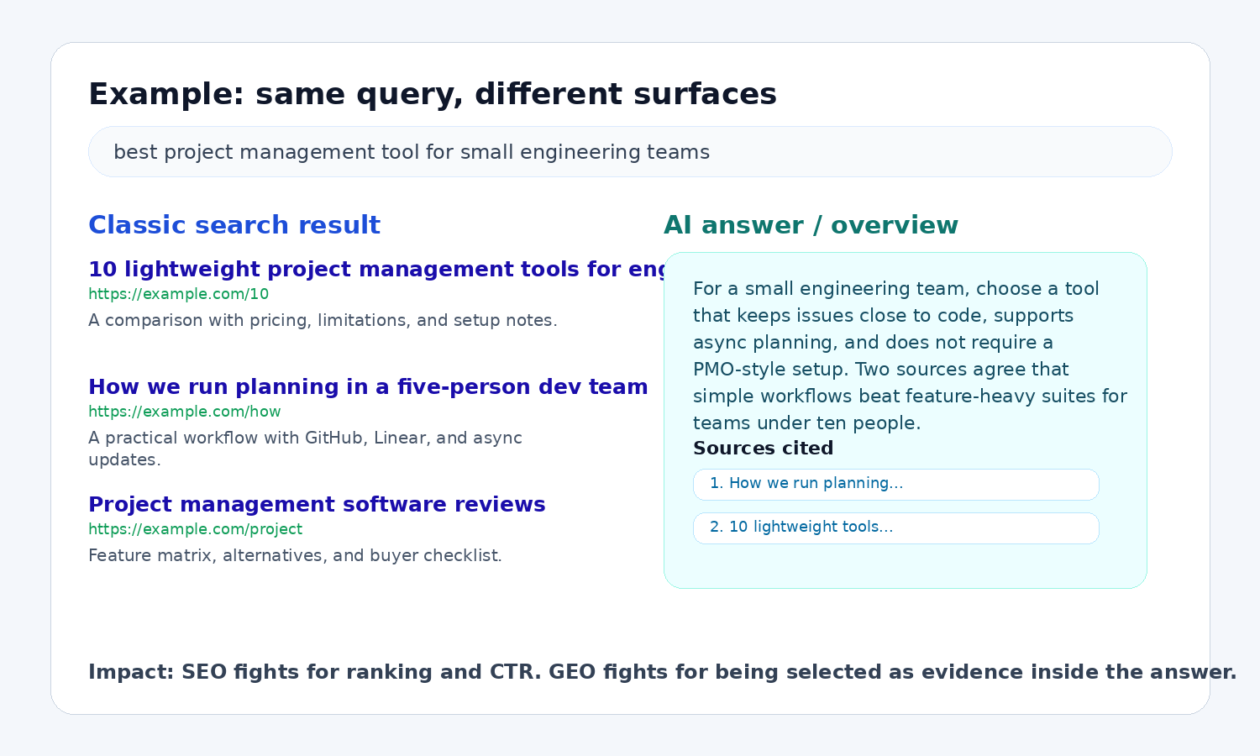1260x756 pixels.
Task: Open the '10 lightweight project management tools' result
Action: [x=375, y=270]
